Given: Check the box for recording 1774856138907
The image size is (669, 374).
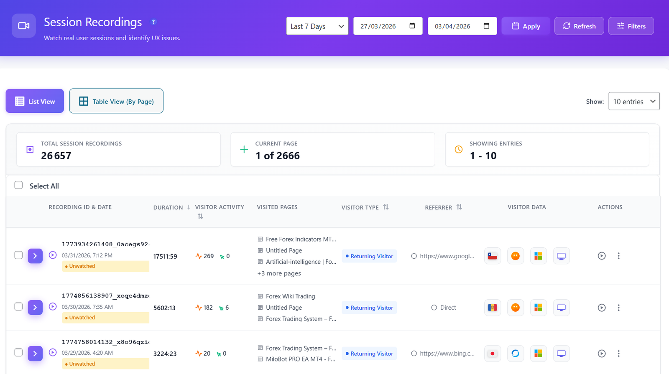Looking at the screenshot, I should click(18, 306).
